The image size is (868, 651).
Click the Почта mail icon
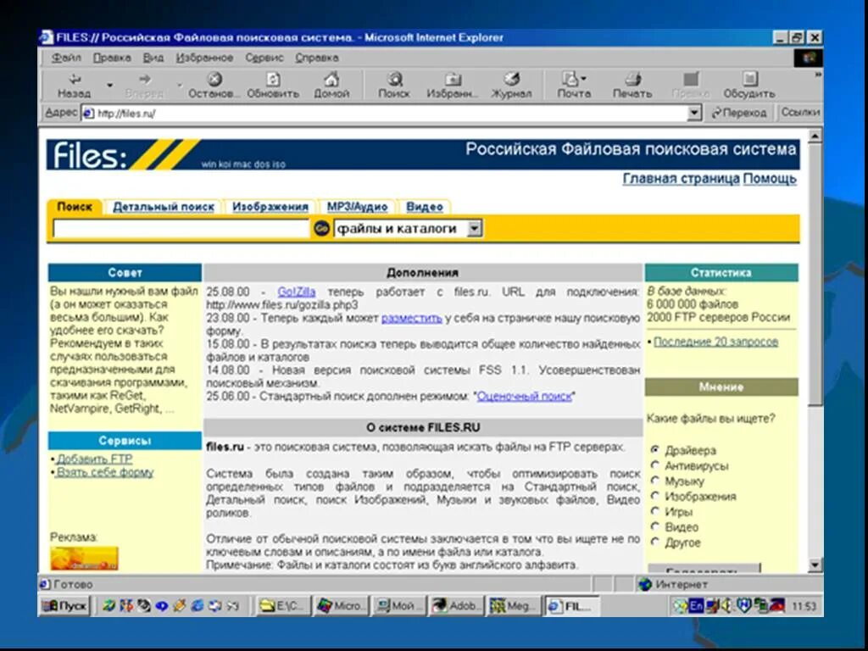point(570,79)
